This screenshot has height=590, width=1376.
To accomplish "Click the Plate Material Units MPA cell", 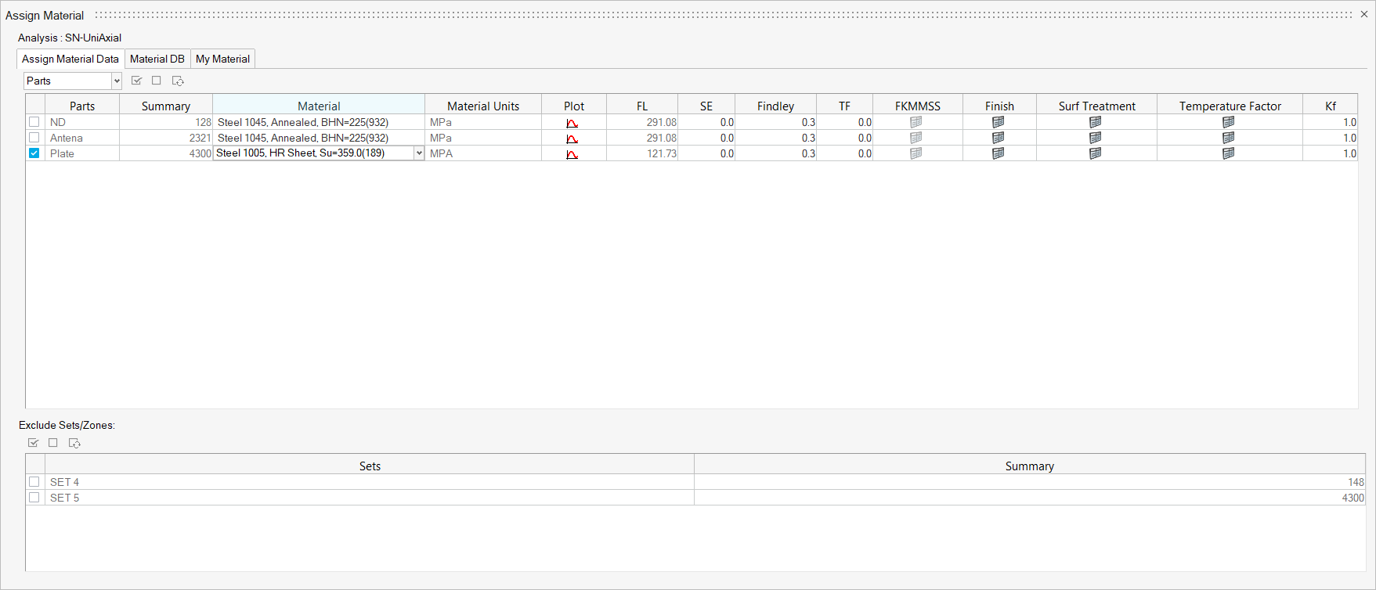I will [x=483, y=153].
